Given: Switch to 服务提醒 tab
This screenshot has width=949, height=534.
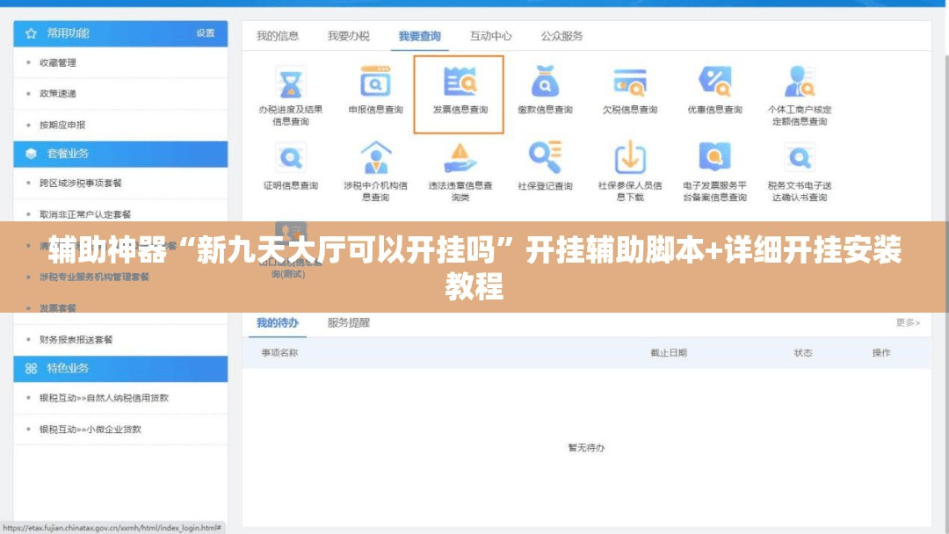Looking at the screenshot, I should click(349, 323).
